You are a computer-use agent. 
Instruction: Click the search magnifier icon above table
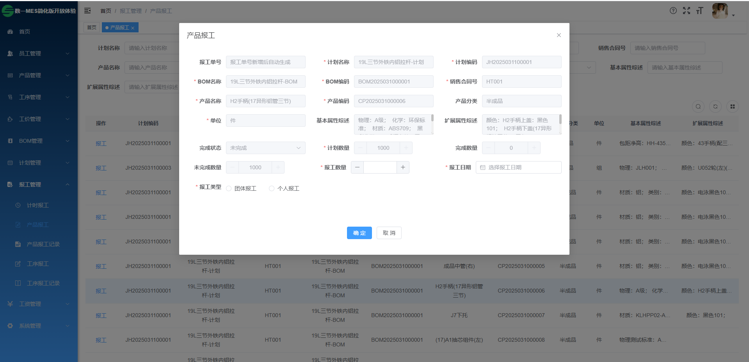(x=698, y=106)
